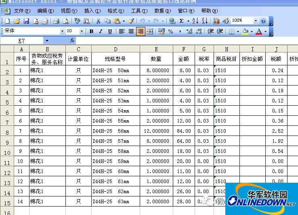Apply Percent Style format

[x=171, y=31]
